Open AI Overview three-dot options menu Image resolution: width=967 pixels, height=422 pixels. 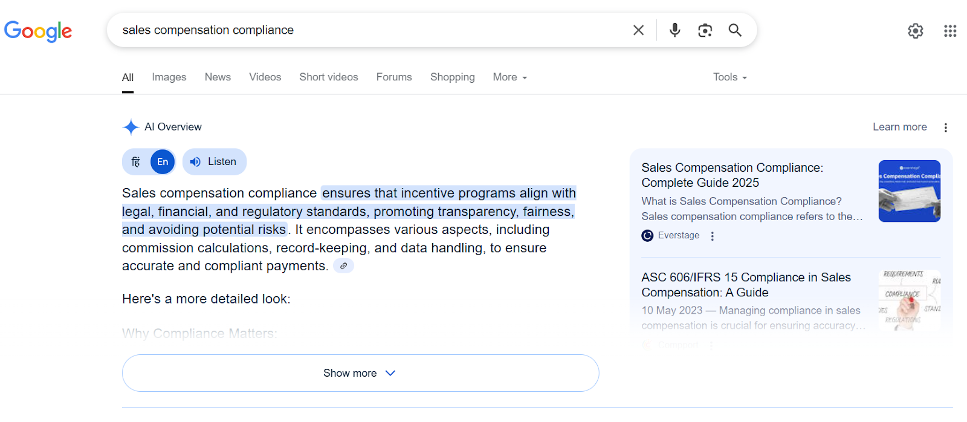(946, 128)
